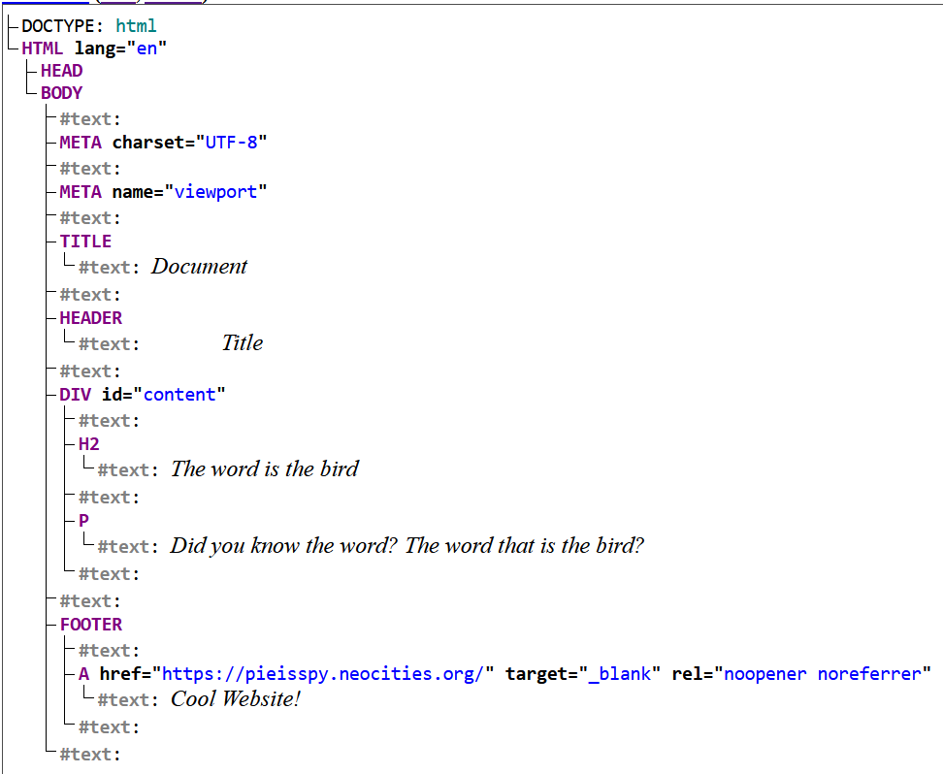Screen dimensions: 943x774
Task: Select the HEAD node
Action: [61, 71]
